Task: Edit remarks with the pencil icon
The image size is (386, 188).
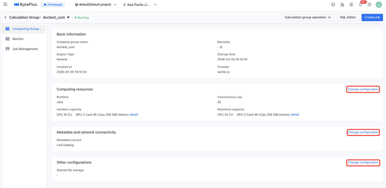Action: [221, 47]
